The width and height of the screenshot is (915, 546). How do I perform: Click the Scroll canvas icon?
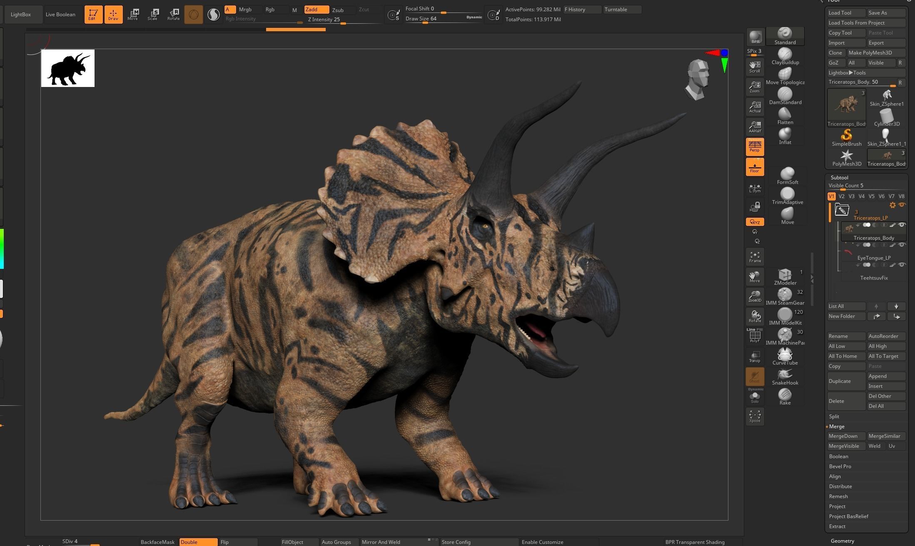click(755, 67)
